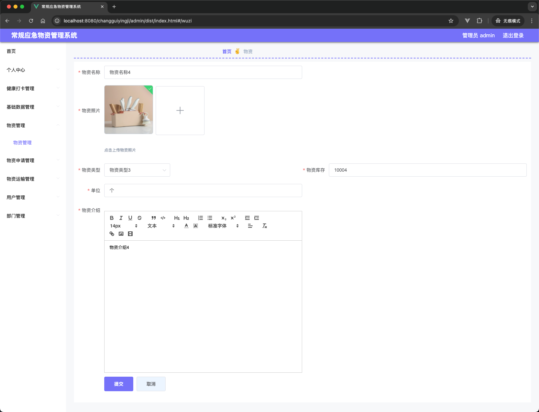Screen dimensions: 539x412
Task: Expand the 个人中心 sidebar menu
Action: point(33,70)
